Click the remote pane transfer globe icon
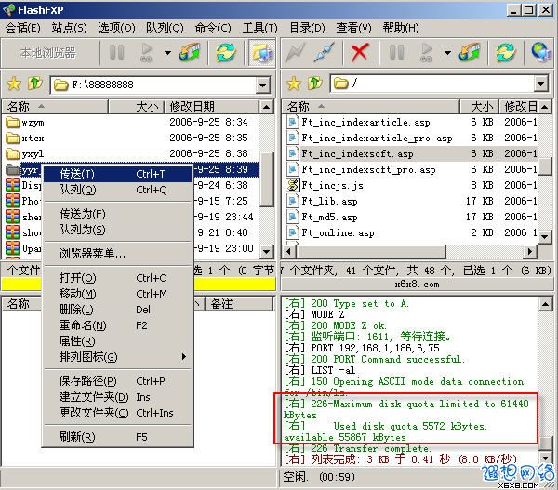This screenshot has width=558, height=490. coord(470,53)
